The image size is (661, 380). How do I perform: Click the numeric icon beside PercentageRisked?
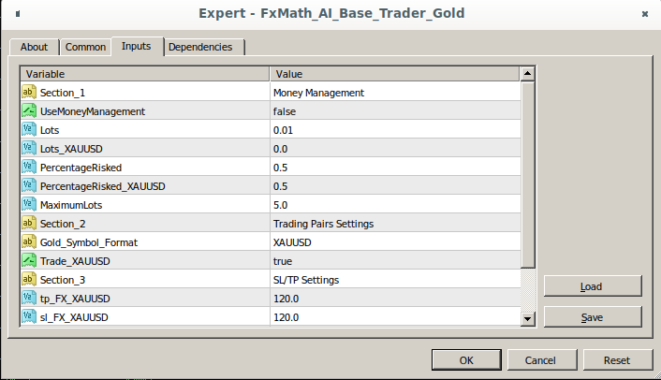[x=29, y=167]
